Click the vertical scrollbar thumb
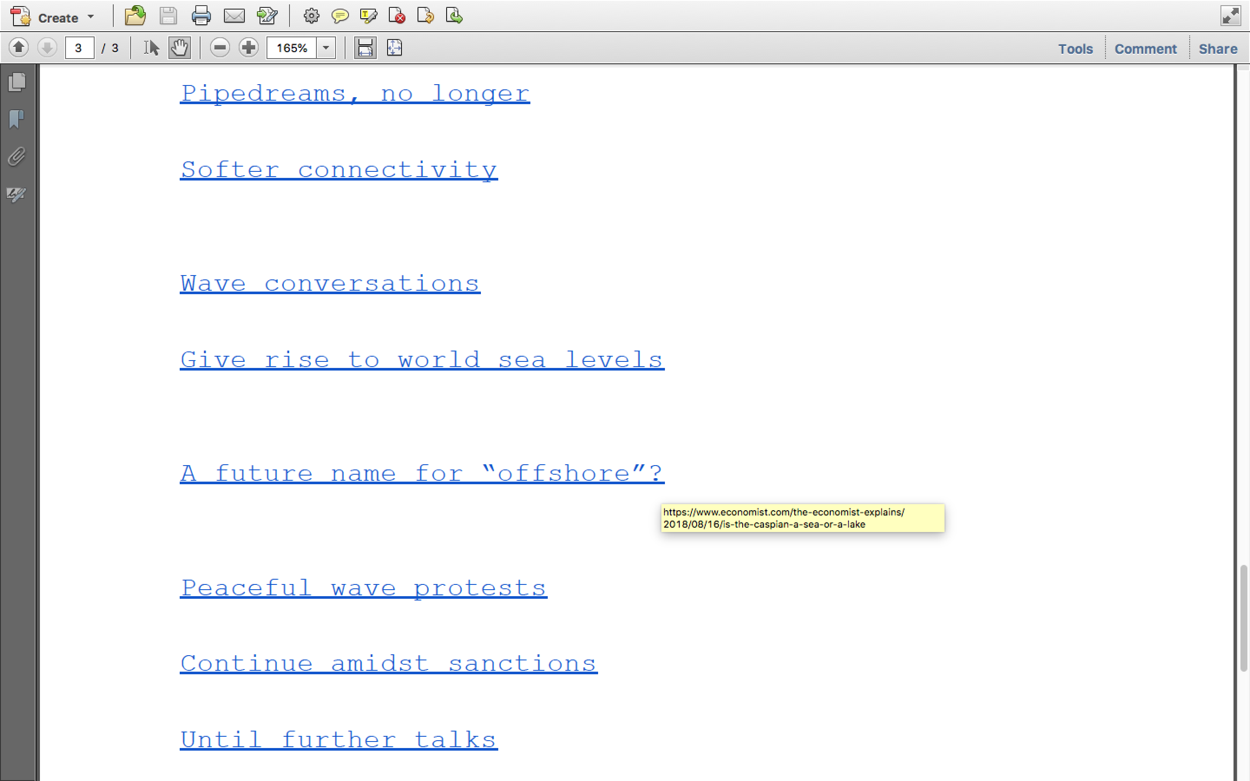Screen dimensions: 1250x781 (1244, 618)
